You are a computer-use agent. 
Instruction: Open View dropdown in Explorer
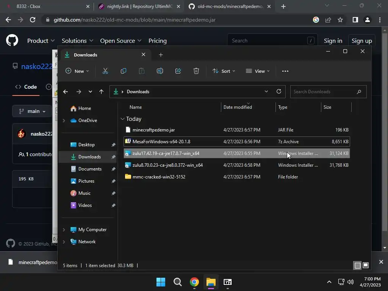[x=258, y=71]
